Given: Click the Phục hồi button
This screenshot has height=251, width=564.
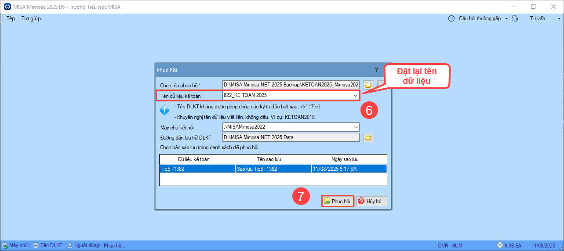Looking at the screenshot, I should point(338,201).
